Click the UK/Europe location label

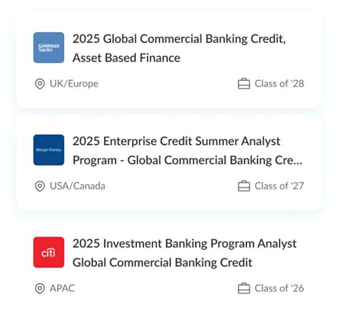(x=74, y=84)
